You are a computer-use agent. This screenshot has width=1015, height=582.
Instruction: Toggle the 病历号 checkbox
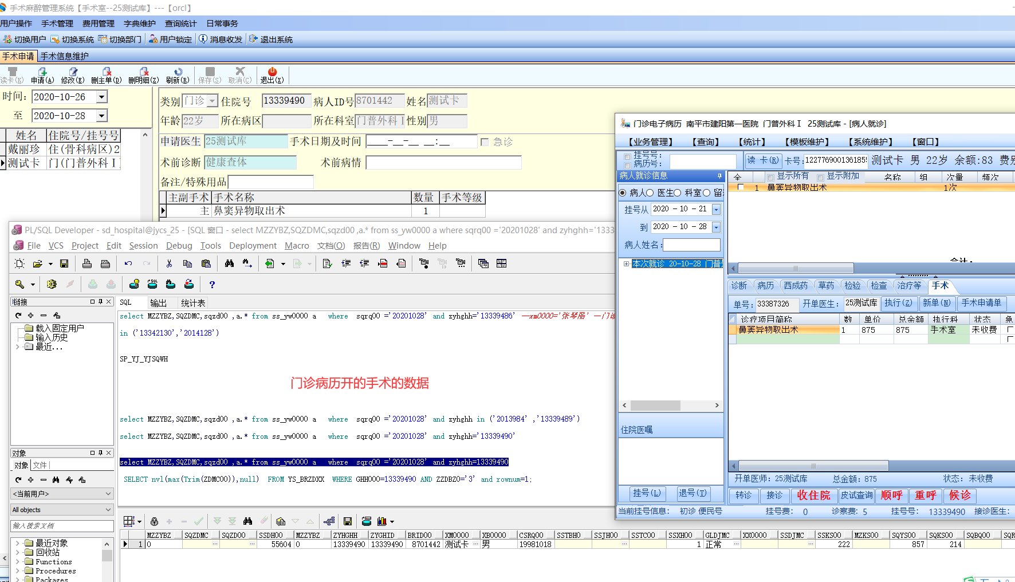[x=628, y=164]
